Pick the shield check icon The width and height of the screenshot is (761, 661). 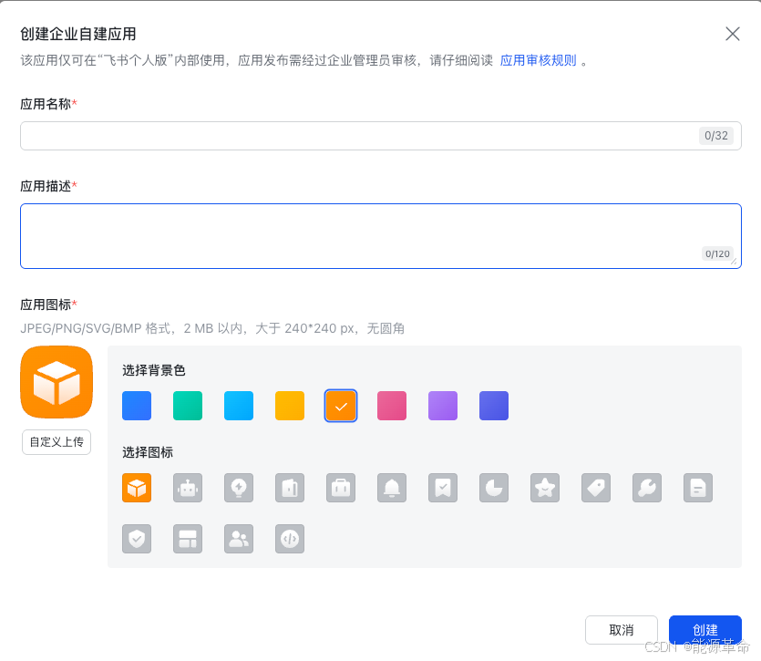point(137,539)
